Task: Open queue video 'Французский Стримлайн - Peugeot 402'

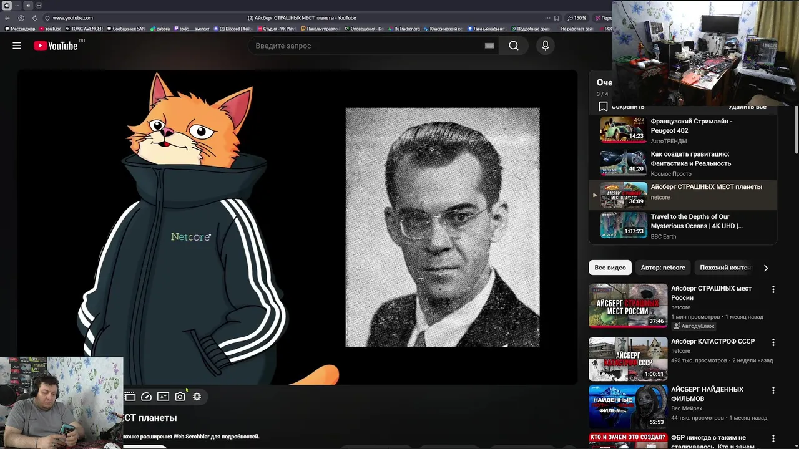Action: point(683,130)
